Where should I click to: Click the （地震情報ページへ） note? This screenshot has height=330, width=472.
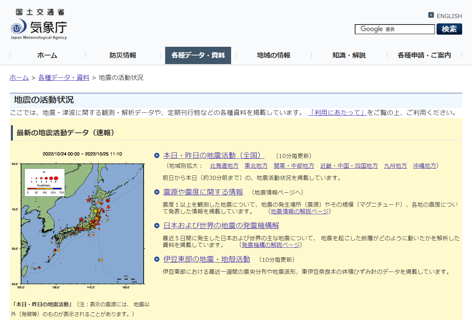pos(277,193)
